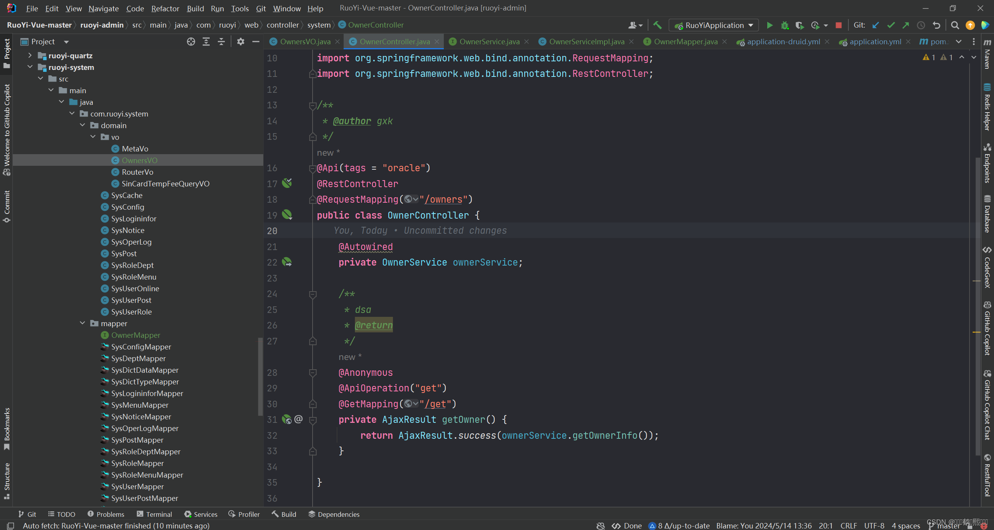Viewport: 994px width, 530px height.
Task: Open Search Everywhere magnifier icon
Action: (955, 25)
